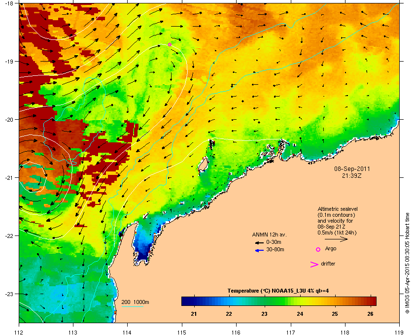Screen dimensions: 414x335
Task: Click the longitude label 116
Action: click(x=236, y=332)
